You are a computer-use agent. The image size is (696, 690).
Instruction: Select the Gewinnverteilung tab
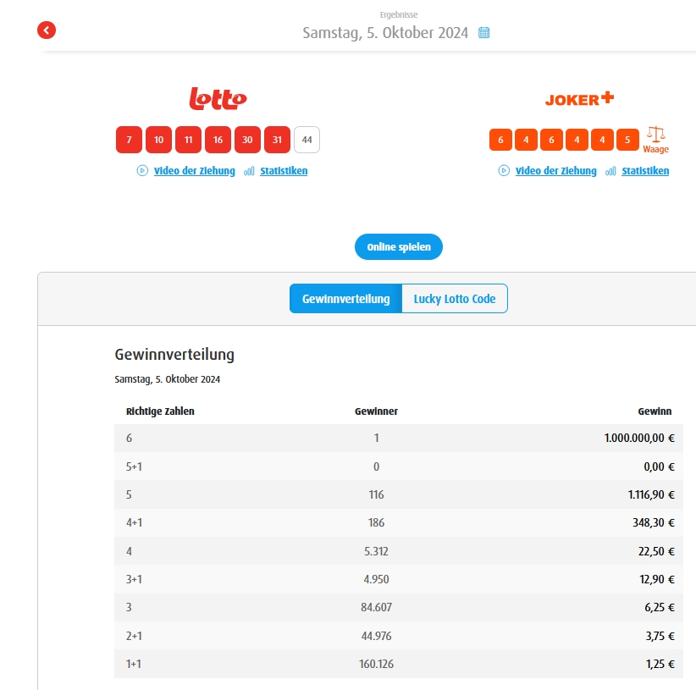(x=345, y=299)
